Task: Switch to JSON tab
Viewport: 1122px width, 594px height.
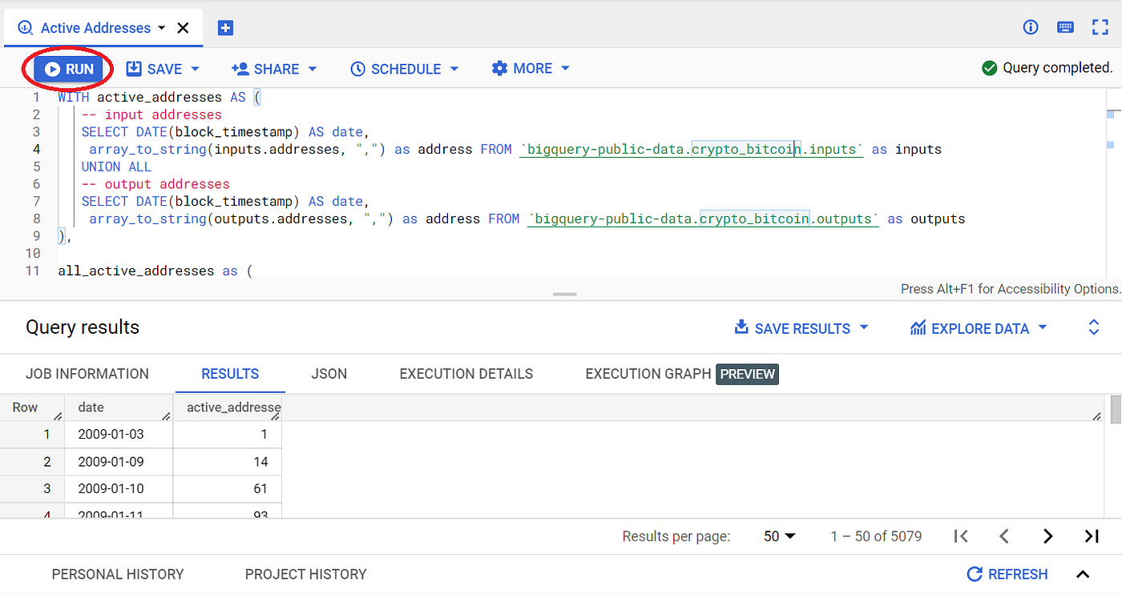Action: pyautogui.click(x=329, y=374)
